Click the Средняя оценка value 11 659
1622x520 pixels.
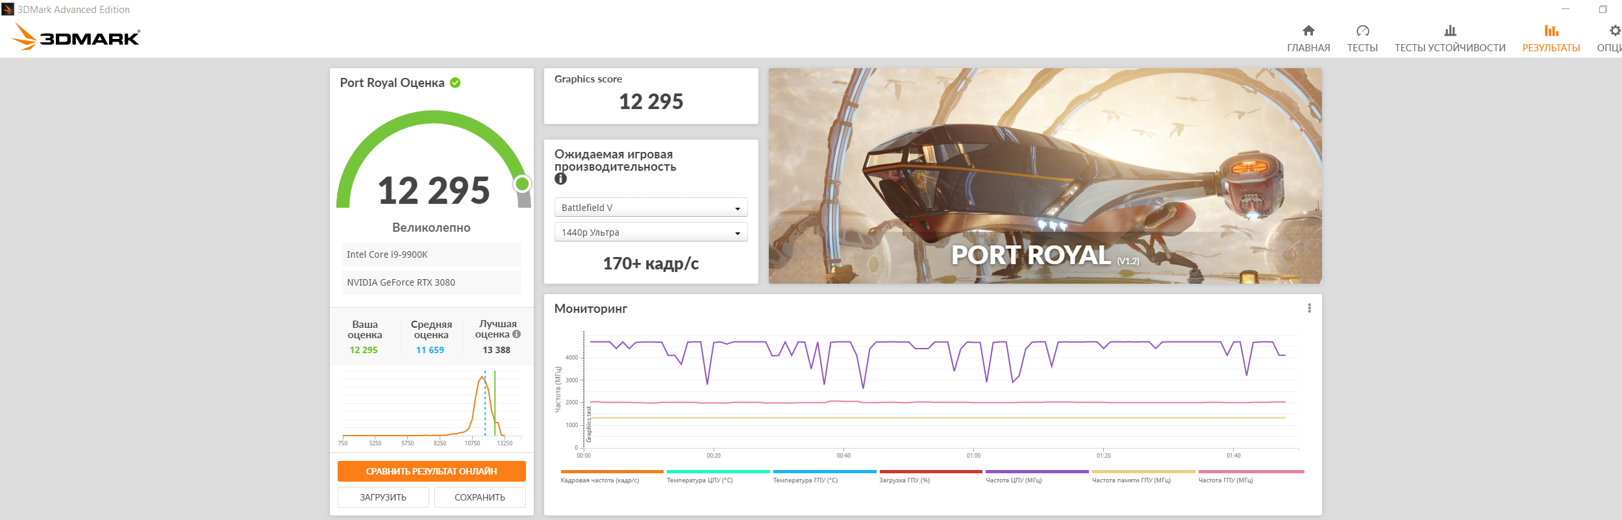430,350
